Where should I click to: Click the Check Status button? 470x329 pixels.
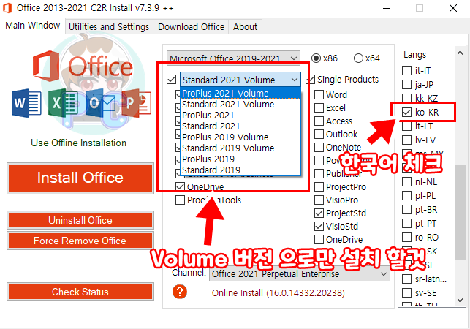(x=80, y=292)
